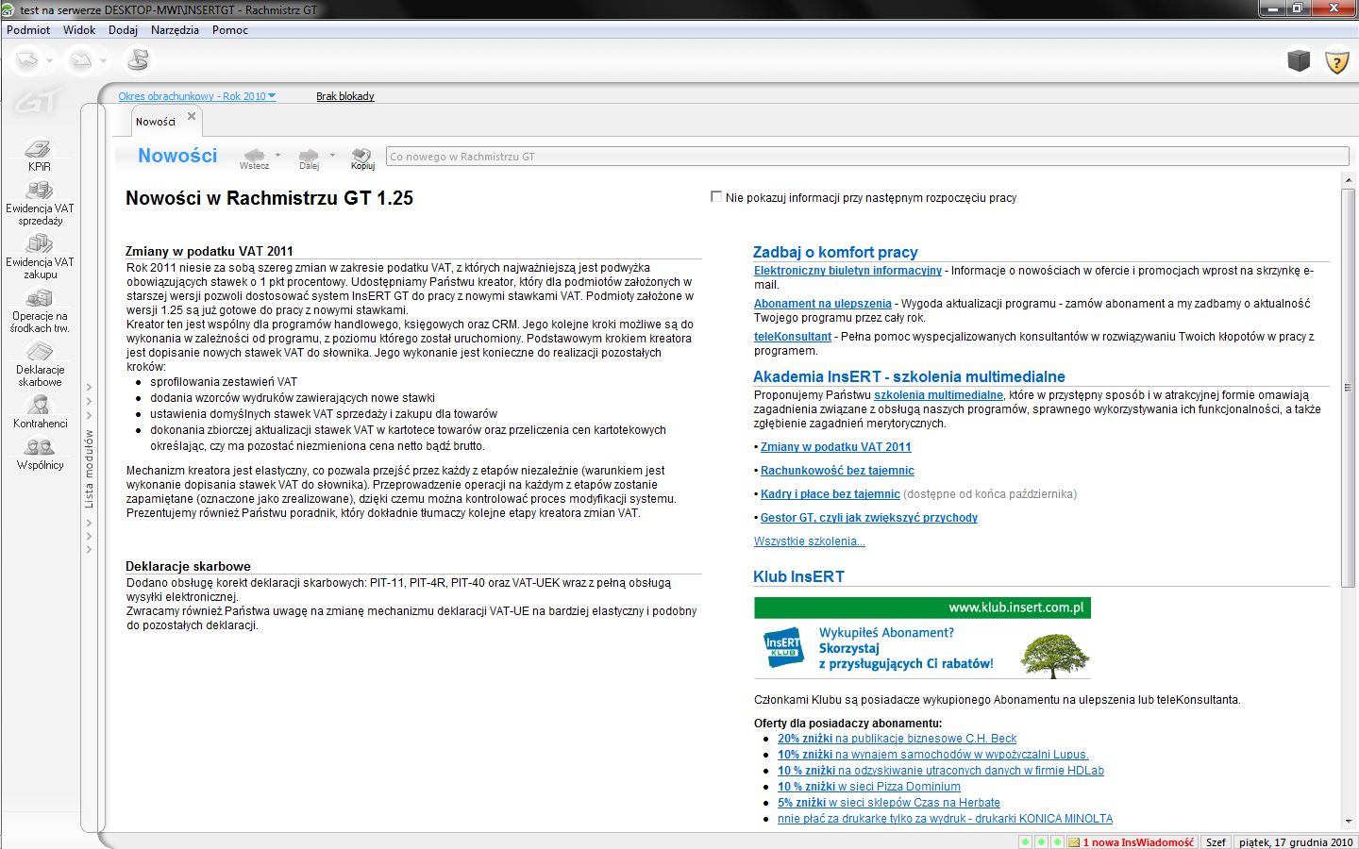Click the forward arrow icon in top toolbar
Screen dimensions: 1359x849
pyautogui.click(x=81, y=60)
